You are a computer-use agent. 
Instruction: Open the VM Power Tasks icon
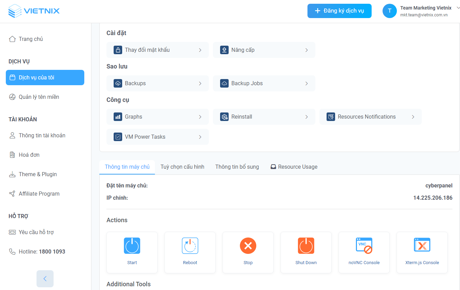(x=118, y=137)
